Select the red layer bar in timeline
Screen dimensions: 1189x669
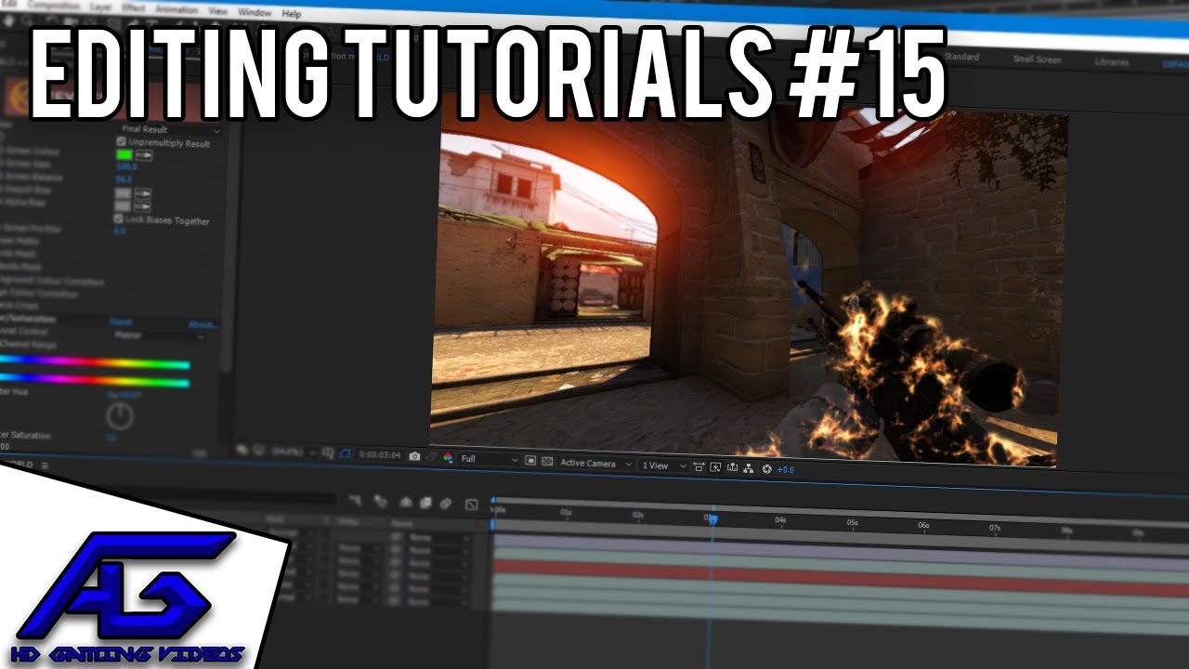[841, 576]
